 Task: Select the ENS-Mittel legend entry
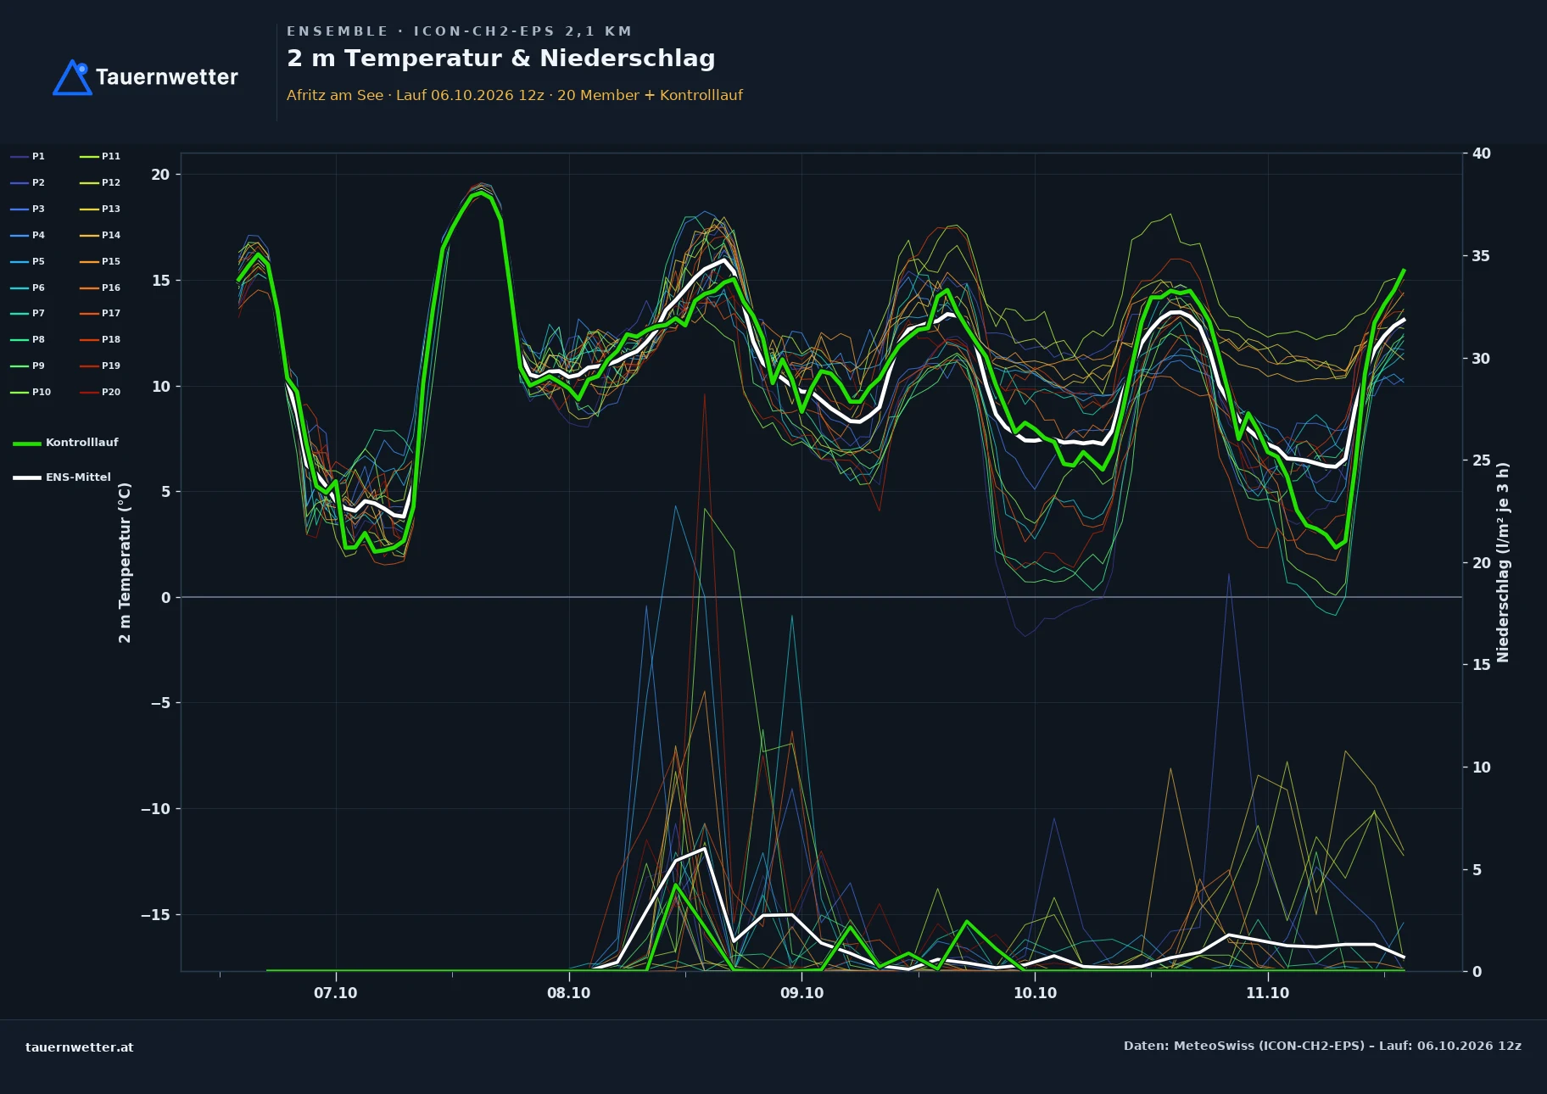(x=62, y=477)
